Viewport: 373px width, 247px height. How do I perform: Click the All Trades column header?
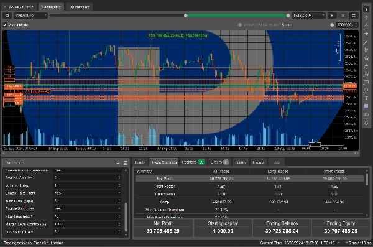pos(221,172)
